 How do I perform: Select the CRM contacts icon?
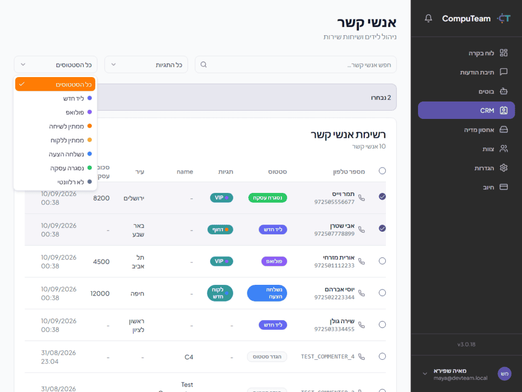click(x=504, y=110)
